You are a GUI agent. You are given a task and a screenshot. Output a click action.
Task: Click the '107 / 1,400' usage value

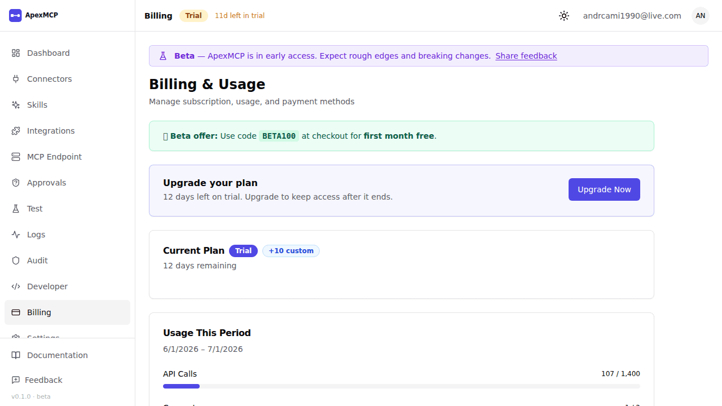point(620,374)
